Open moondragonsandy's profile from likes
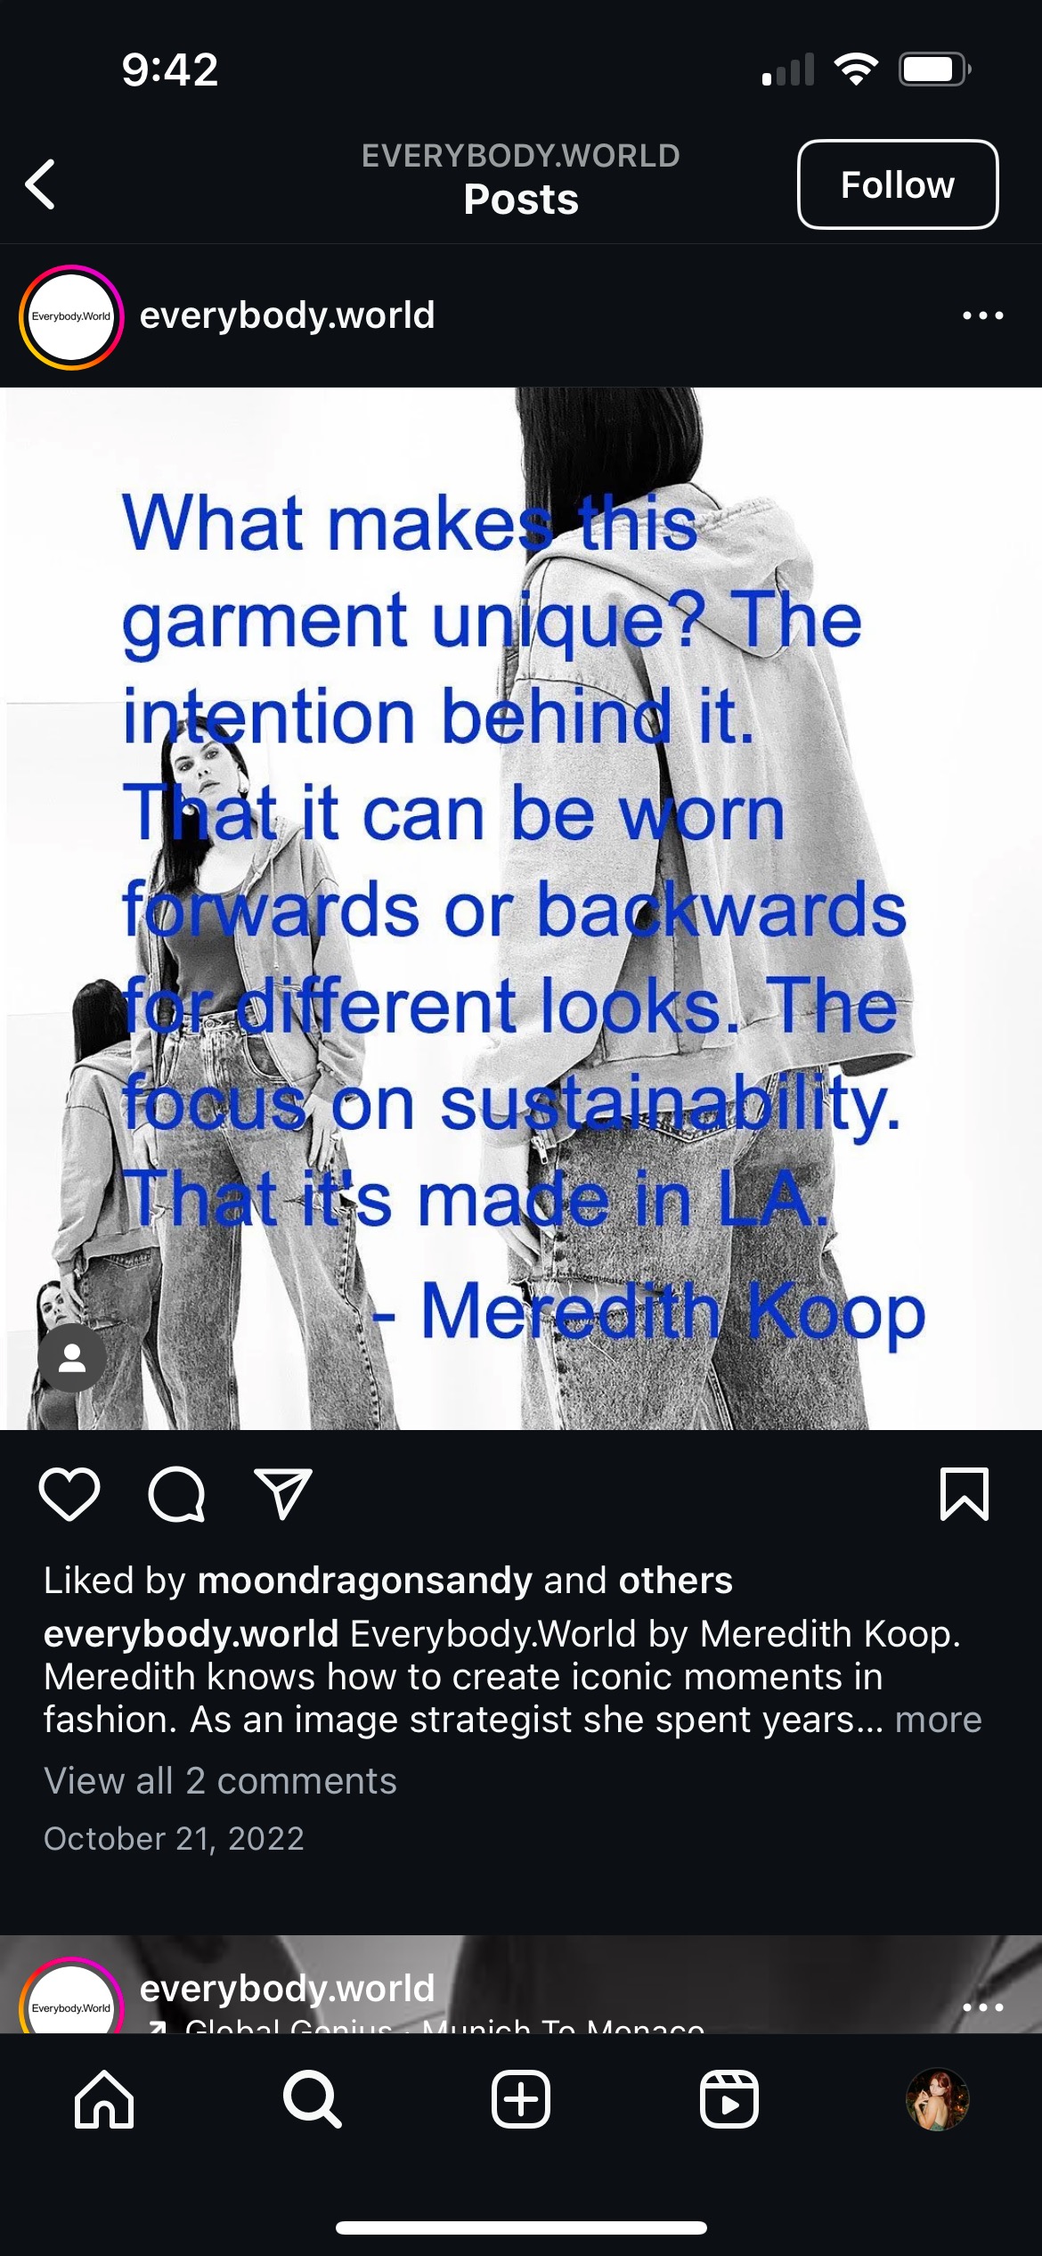Viewport: 1042px width, 2256px height. pos(365,1581)
